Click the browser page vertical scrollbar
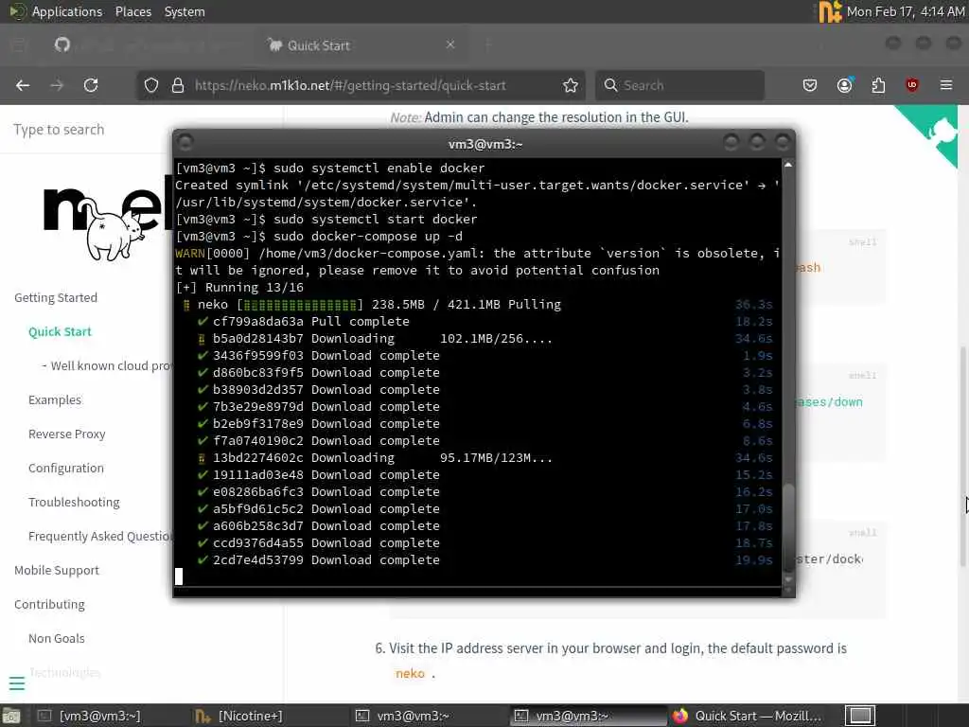The height and width of the screenshot is (727, 969). click(963, 456)
